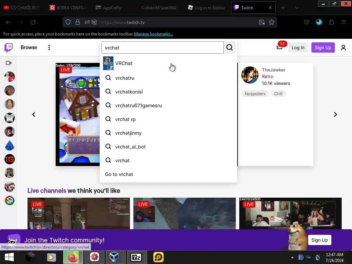Open the three-dot more menu
This screenshot has width=352, height=264.
pos(49,47)
